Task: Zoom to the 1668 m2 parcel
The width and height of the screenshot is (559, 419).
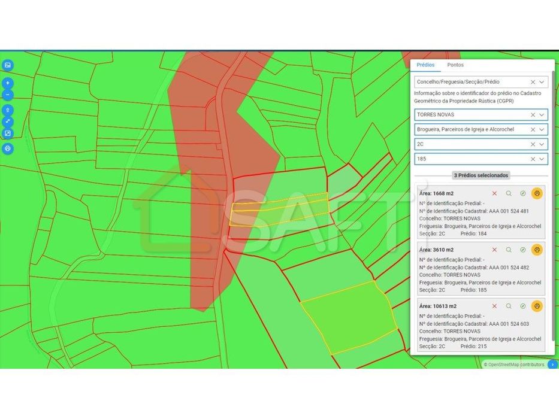Action: point(509,193)
